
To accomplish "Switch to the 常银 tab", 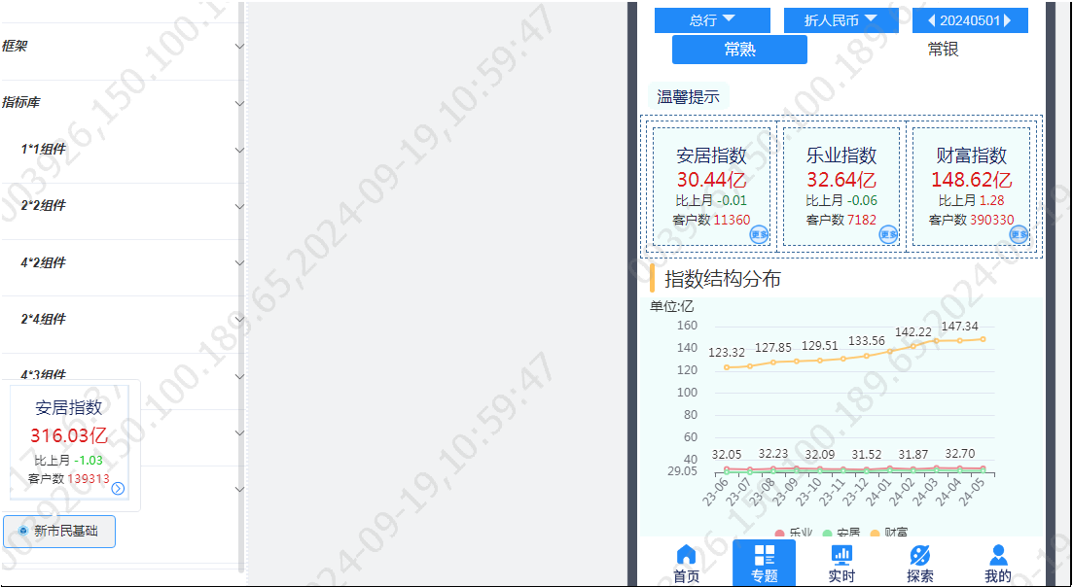I will (x=943, y=50).
